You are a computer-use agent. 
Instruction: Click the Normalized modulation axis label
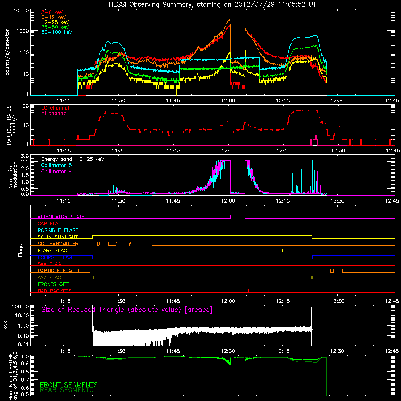13,175
